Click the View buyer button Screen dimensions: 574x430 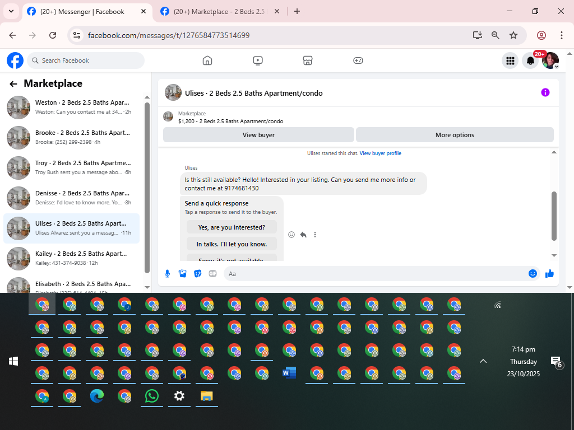pyautogui.click(x=258, y=135)
